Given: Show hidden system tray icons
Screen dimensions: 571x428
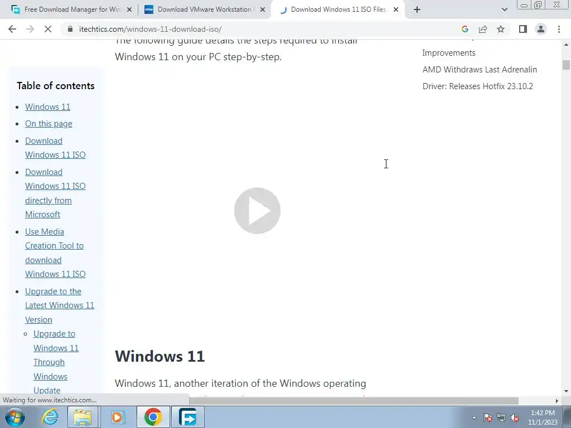Looking at the screenshot, I should (474, 418).
